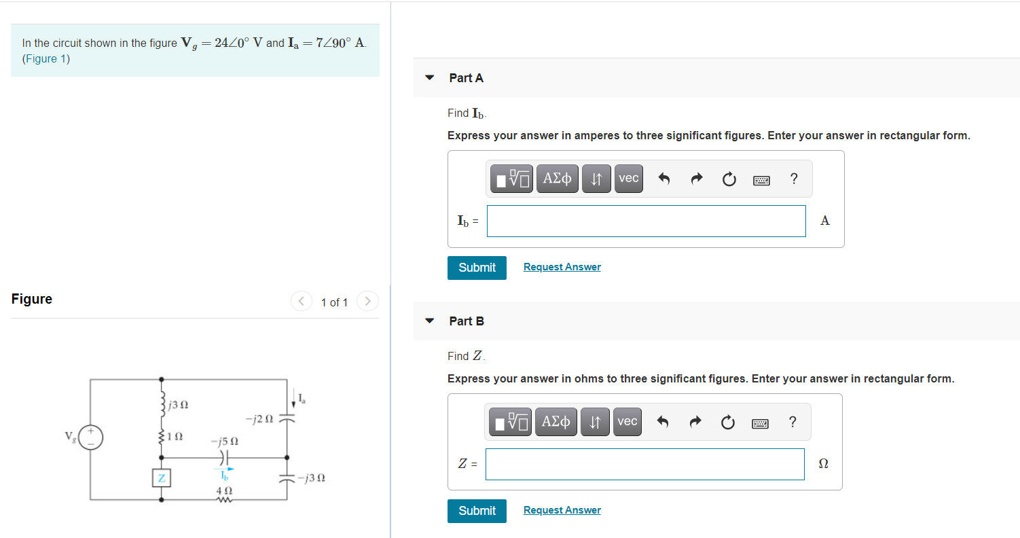Focus the Ib answer input field
Image resolution: width=1020 pixels, height=538 pixels.
click(x=646, y=221)
